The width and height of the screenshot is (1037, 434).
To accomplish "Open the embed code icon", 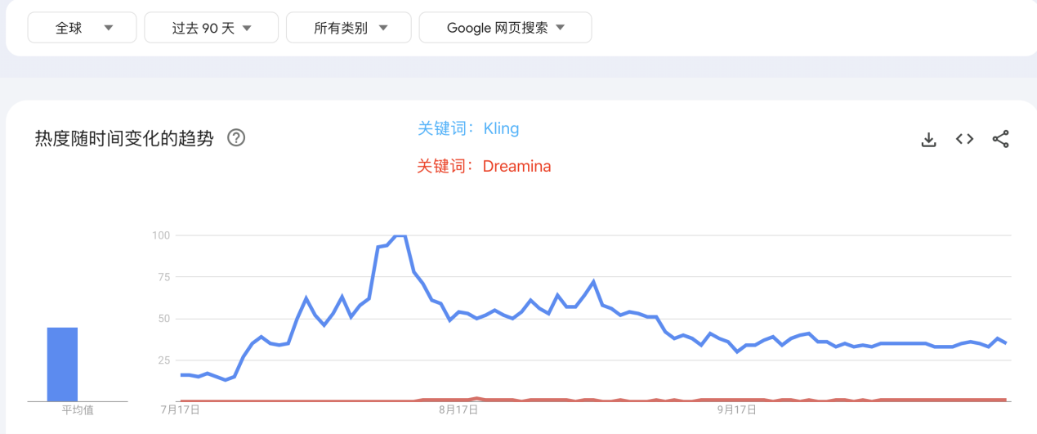I will tap(964, 139).
